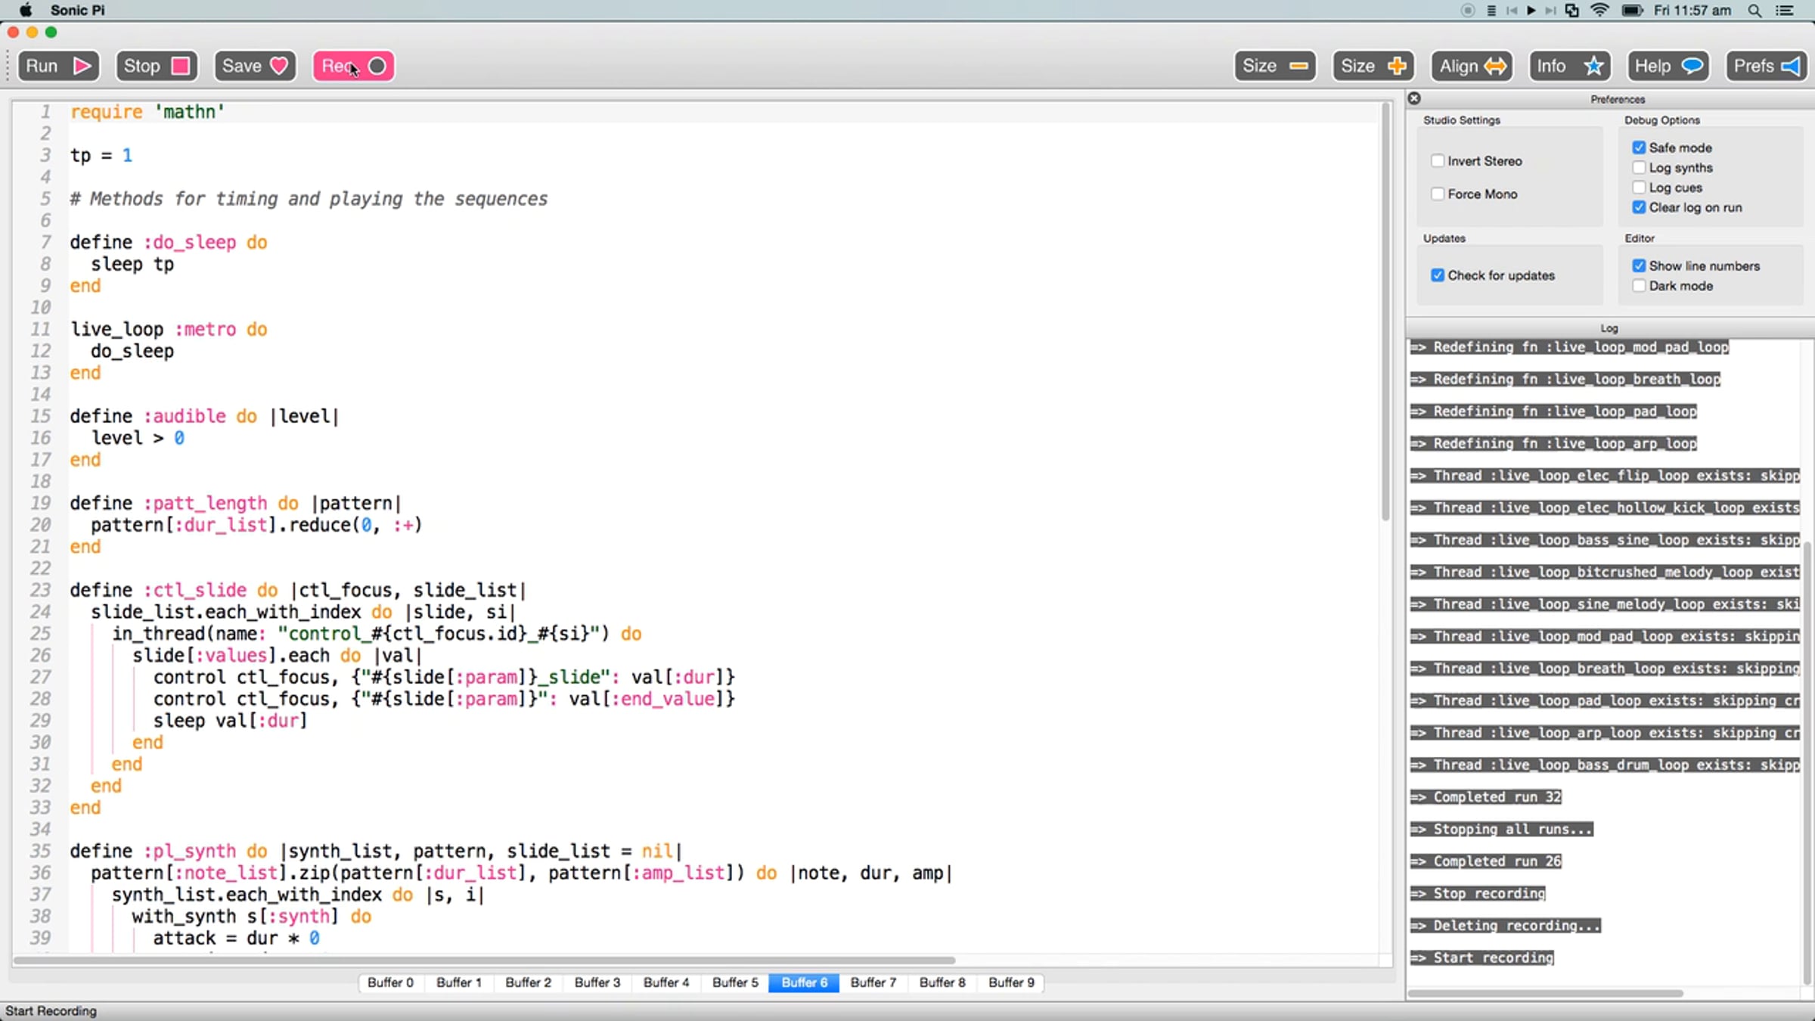
Task: Disable the Safe mode checkbox
Action: tap(1639, 147)
